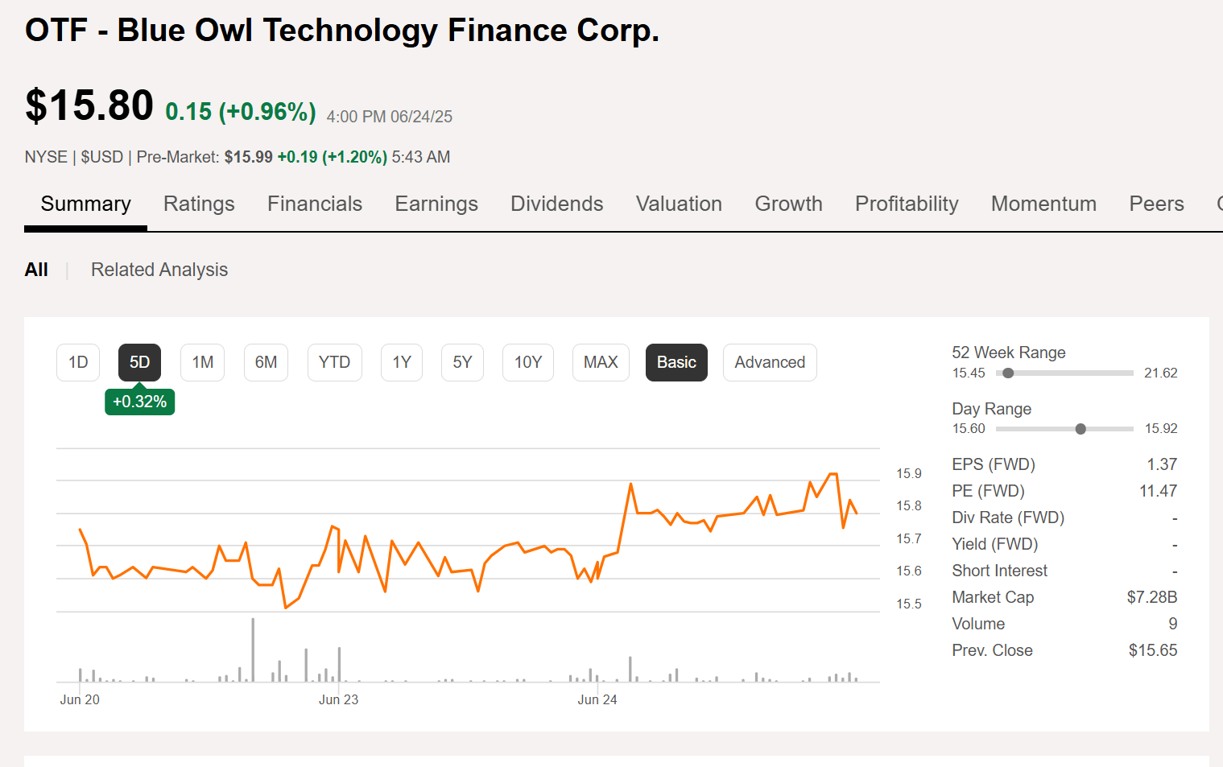Switch chart to 1M view

(202, 362)
